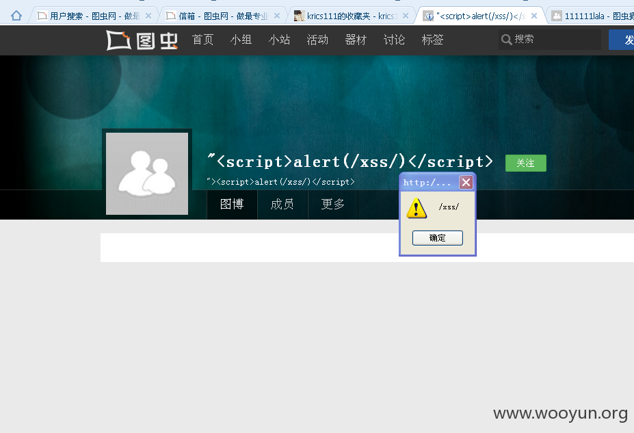This screenshot has width=634, height=433.
Task: Close the krics111的收藏夹 tab
Action: pyautogui.click(x=406, y=16)
